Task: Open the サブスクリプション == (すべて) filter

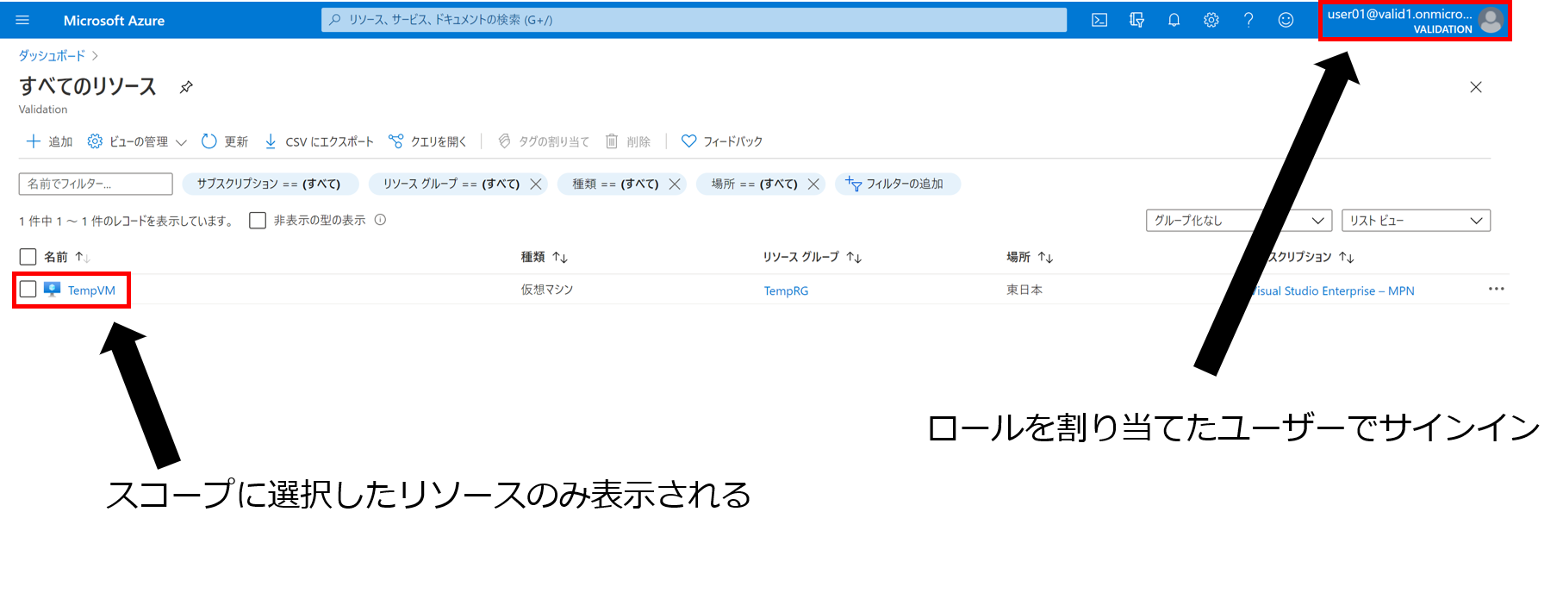Action: pyautogui.click(x=269, y=184)
